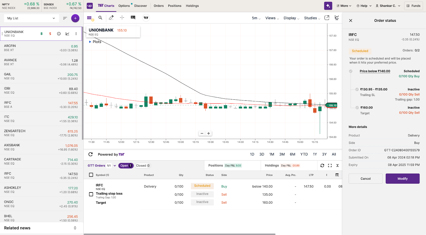This screenshot has height=235, width=426.
Task: Click the chart zoom-in plus control
Action: pyautogui.click(x=209, y=133)
